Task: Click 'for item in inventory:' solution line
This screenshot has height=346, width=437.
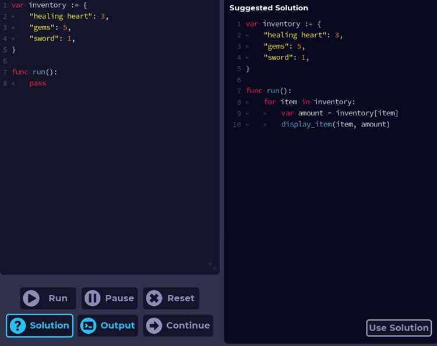Action: [x=309, y=102]
